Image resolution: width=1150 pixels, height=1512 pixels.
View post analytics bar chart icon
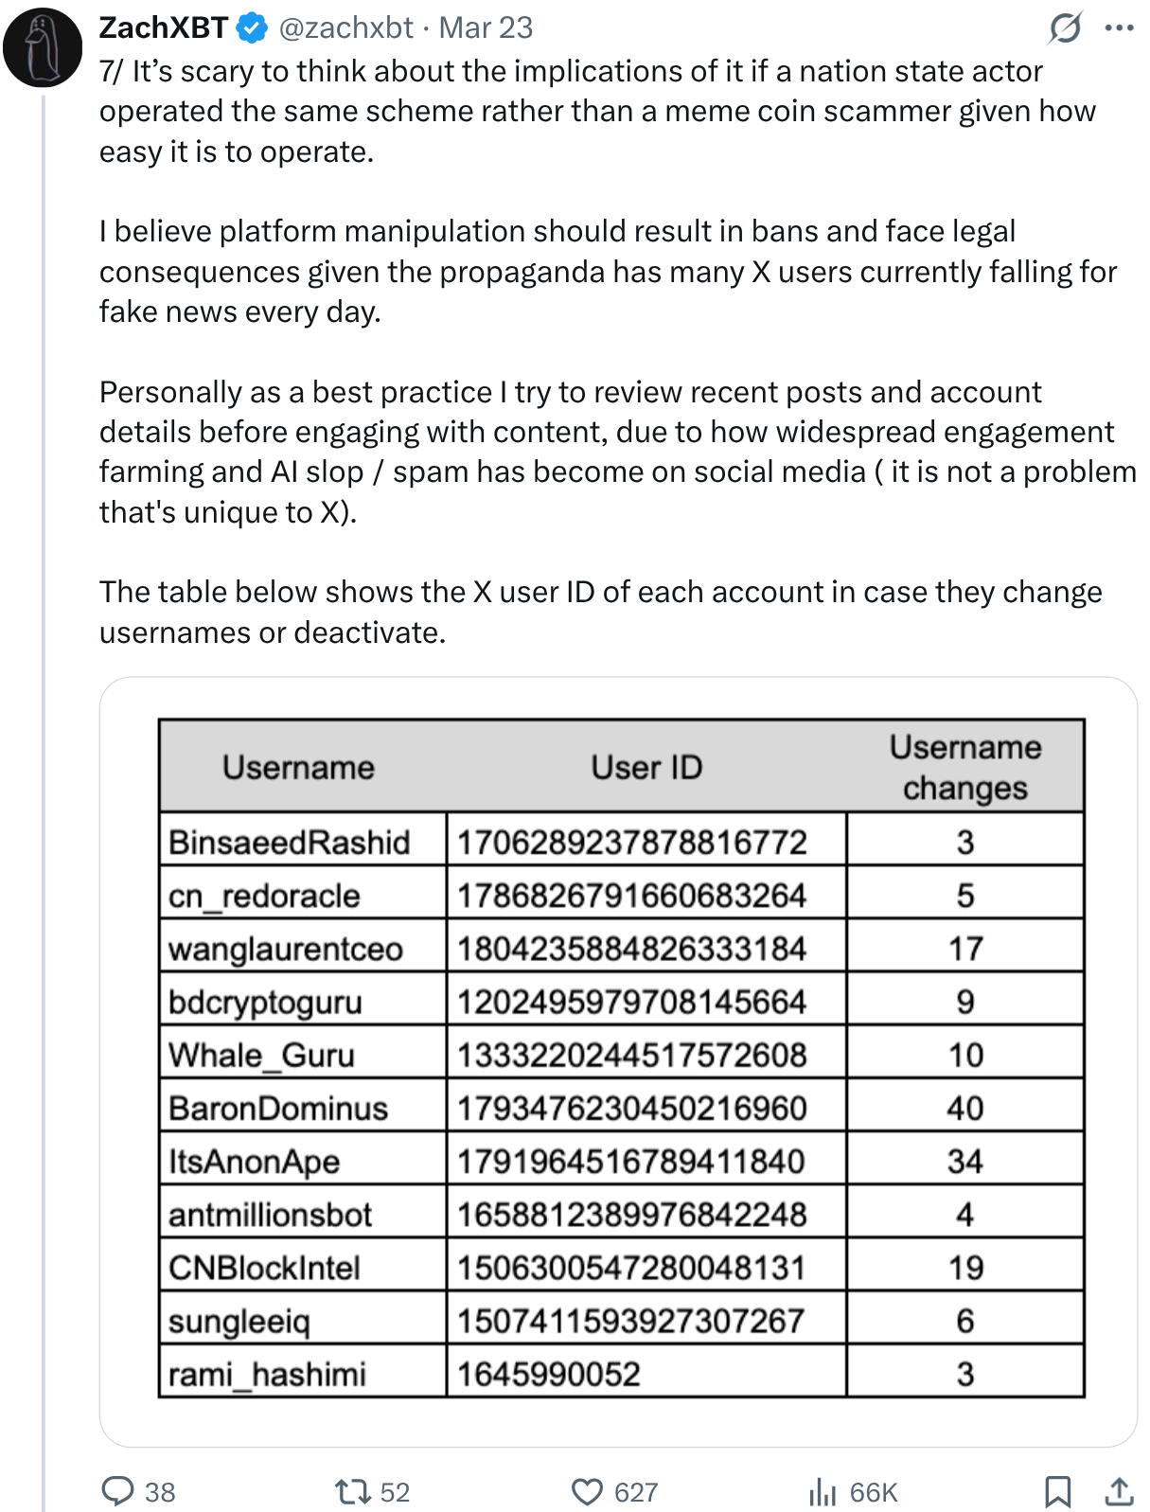pyautogui.click(x=822, y=1492)
